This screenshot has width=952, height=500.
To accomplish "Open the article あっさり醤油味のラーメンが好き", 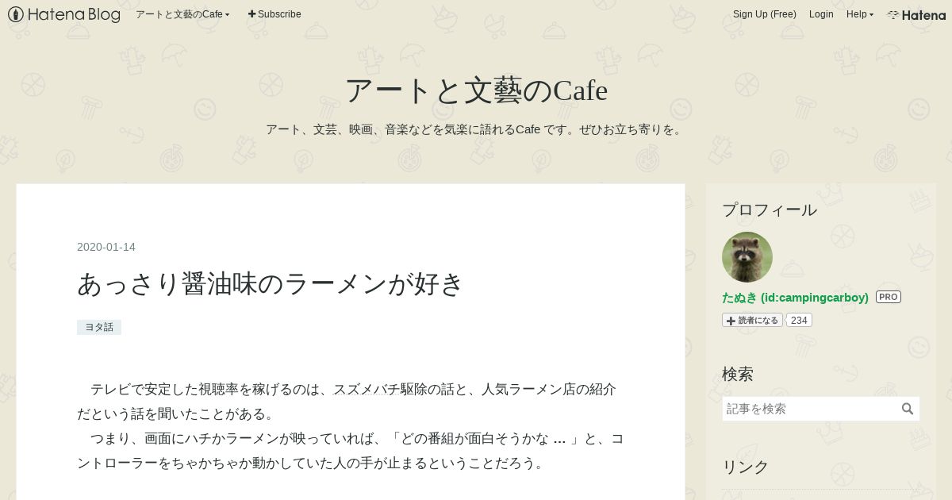I will click(271, 284).
